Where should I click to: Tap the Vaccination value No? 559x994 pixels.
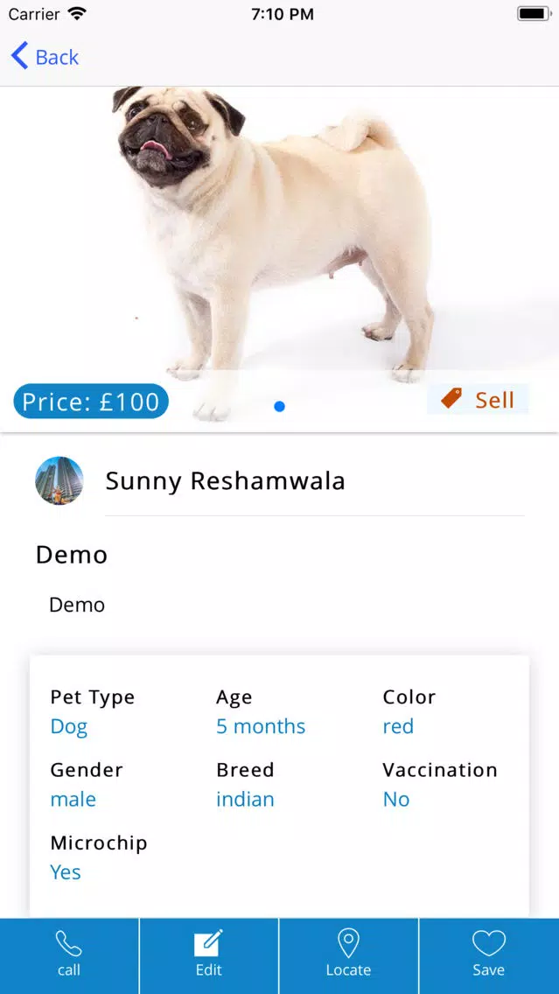[x=396, y=800]
